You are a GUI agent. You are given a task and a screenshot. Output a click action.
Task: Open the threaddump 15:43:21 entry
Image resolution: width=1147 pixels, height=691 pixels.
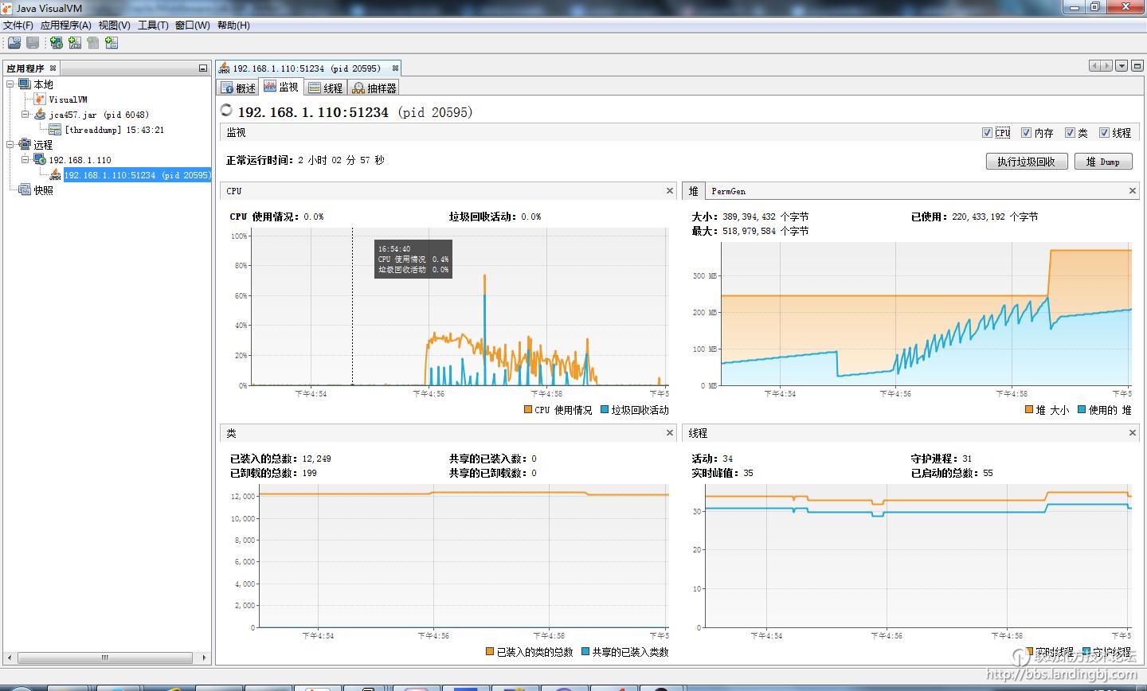pyautogui.click(x=114, y=130)
